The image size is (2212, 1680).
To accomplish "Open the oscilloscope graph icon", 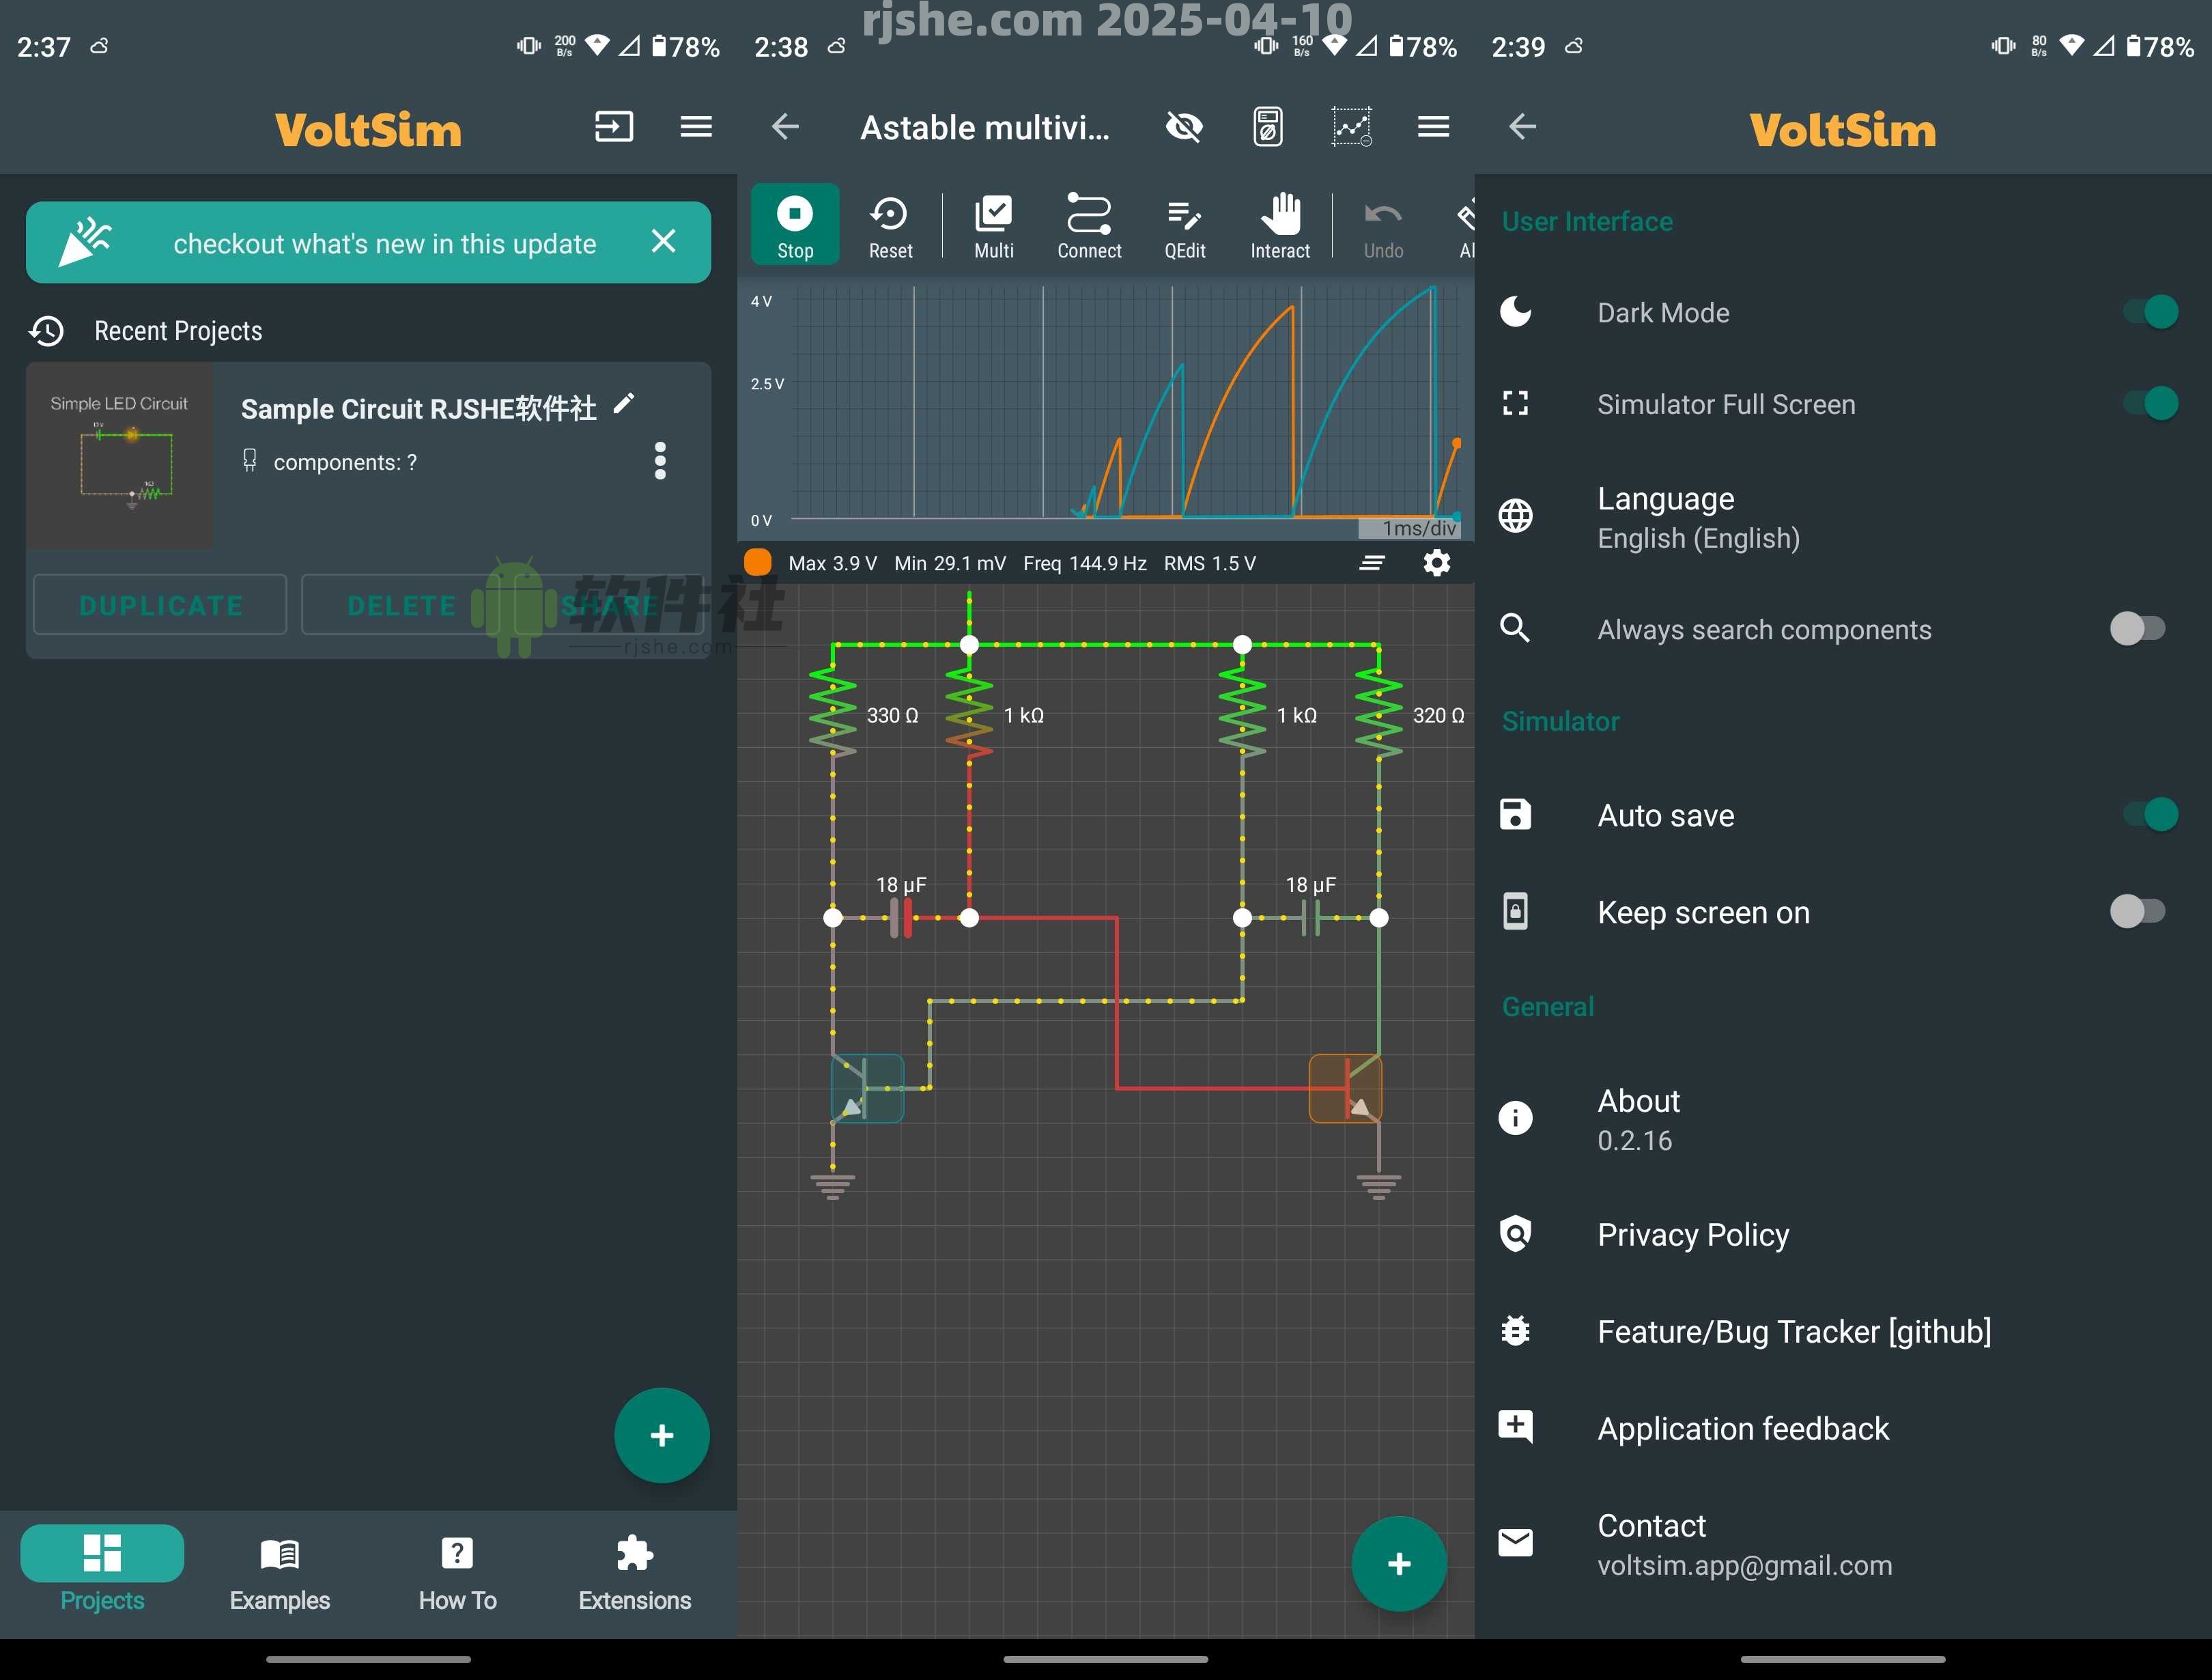I will coord(1351,127).
